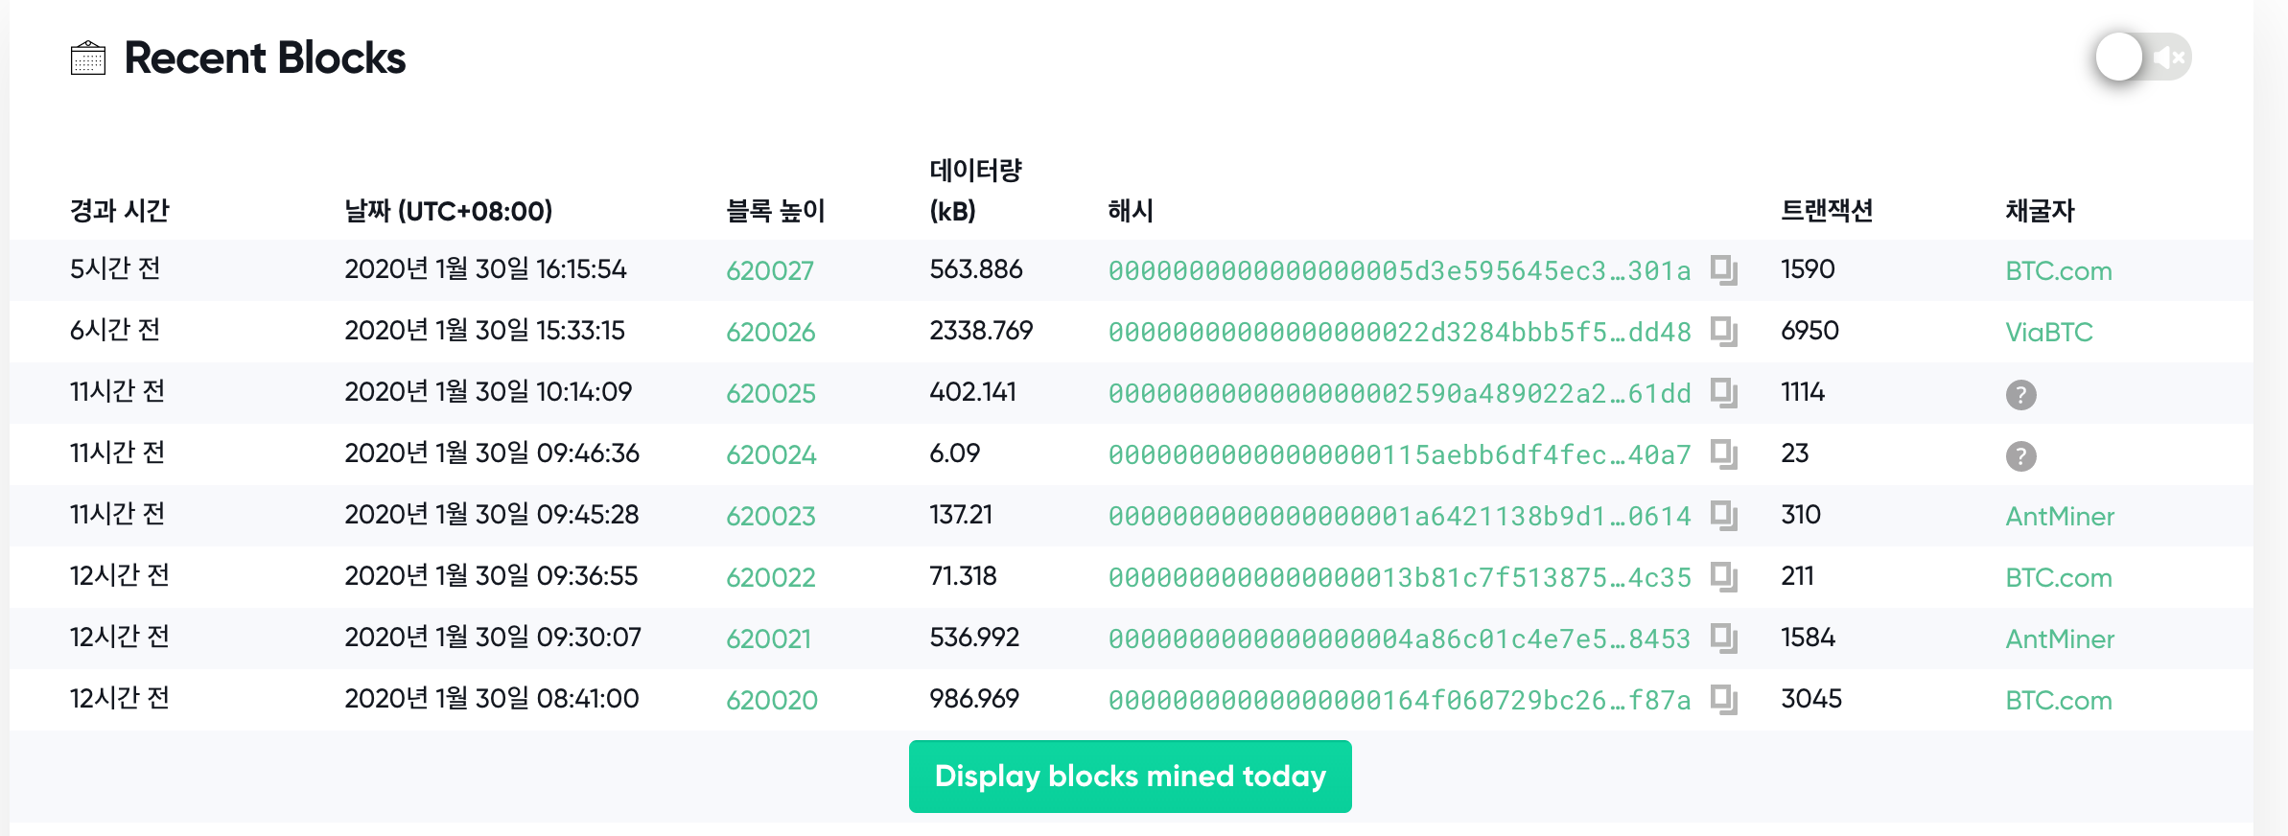Image resolution: width=2288 pixels, height=836 pixels.
Task: Open AntMiner link for block 620021
Action: coord(2059,639)
